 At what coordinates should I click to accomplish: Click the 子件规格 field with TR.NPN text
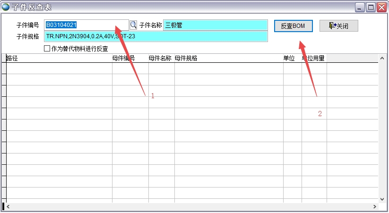click(x=156, y=36)
